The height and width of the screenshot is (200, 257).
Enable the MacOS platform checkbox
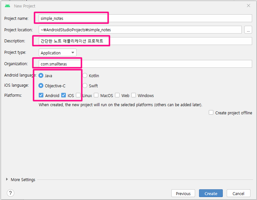click(96, 95)
